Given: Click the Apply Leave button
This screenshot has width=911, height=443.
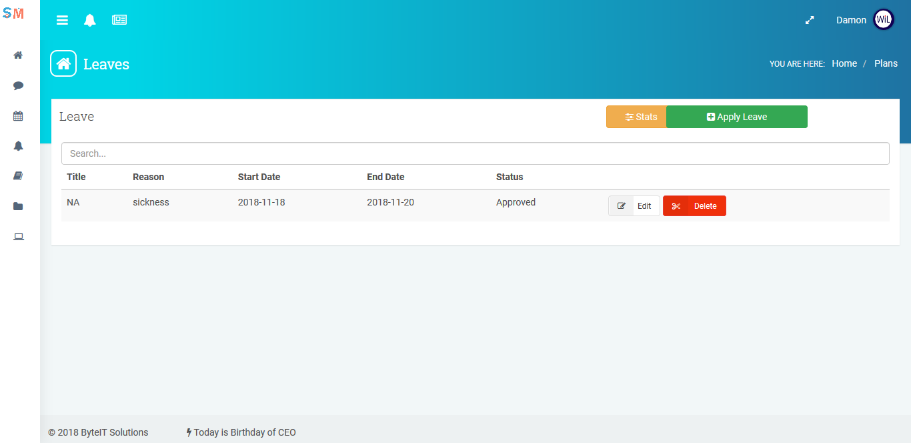Looking at the screenshot, I should (x=737, y=117).
